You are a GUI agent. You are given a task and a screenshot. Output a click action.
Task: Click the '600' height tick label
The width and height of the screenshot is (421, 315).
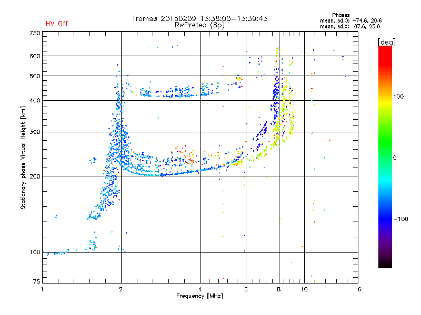coord(35,56)
